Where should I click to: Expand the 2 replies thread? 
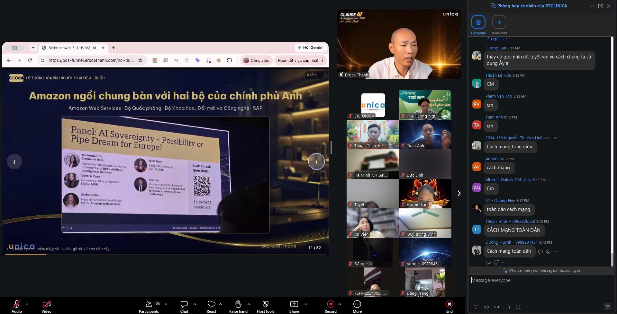497,39
